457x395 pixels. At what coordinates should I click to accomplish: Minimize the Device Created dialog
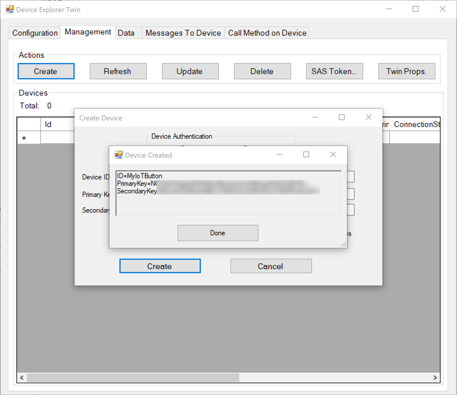(280, 154)
